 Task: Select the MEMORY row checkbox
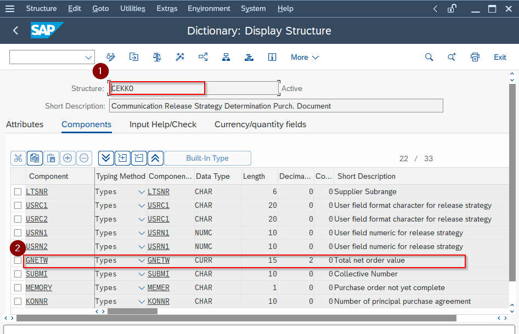pyautogui.click(x=18, y=288)
